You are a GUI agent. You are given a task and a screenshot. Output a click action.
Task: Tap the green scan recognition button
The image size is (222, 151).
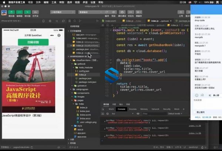click(x=33, y=42)
